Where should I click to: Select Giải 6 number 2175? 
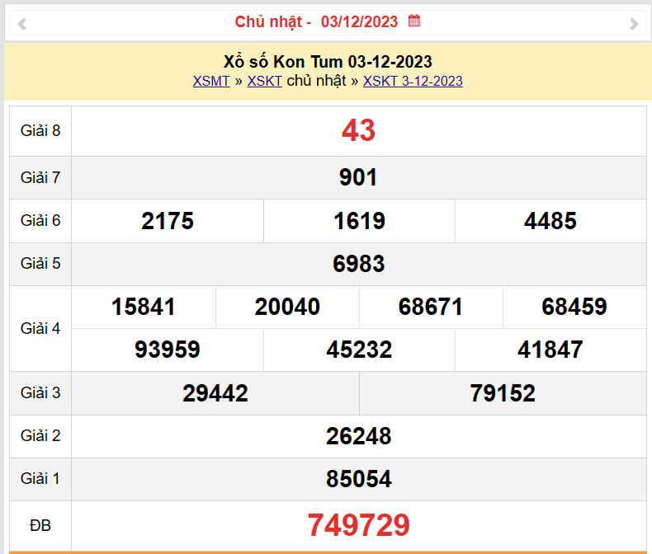[x=168, y=220]
